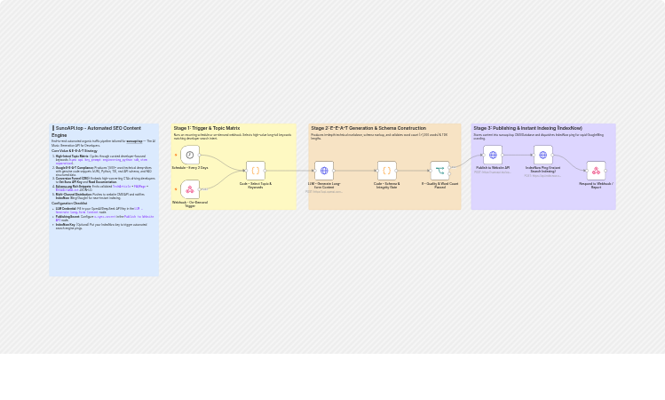Image resolution: width=665 pixels, height=400 pixels.
Task: Click the Webhook node's trigger bolt marker
Action: point(176,189)
